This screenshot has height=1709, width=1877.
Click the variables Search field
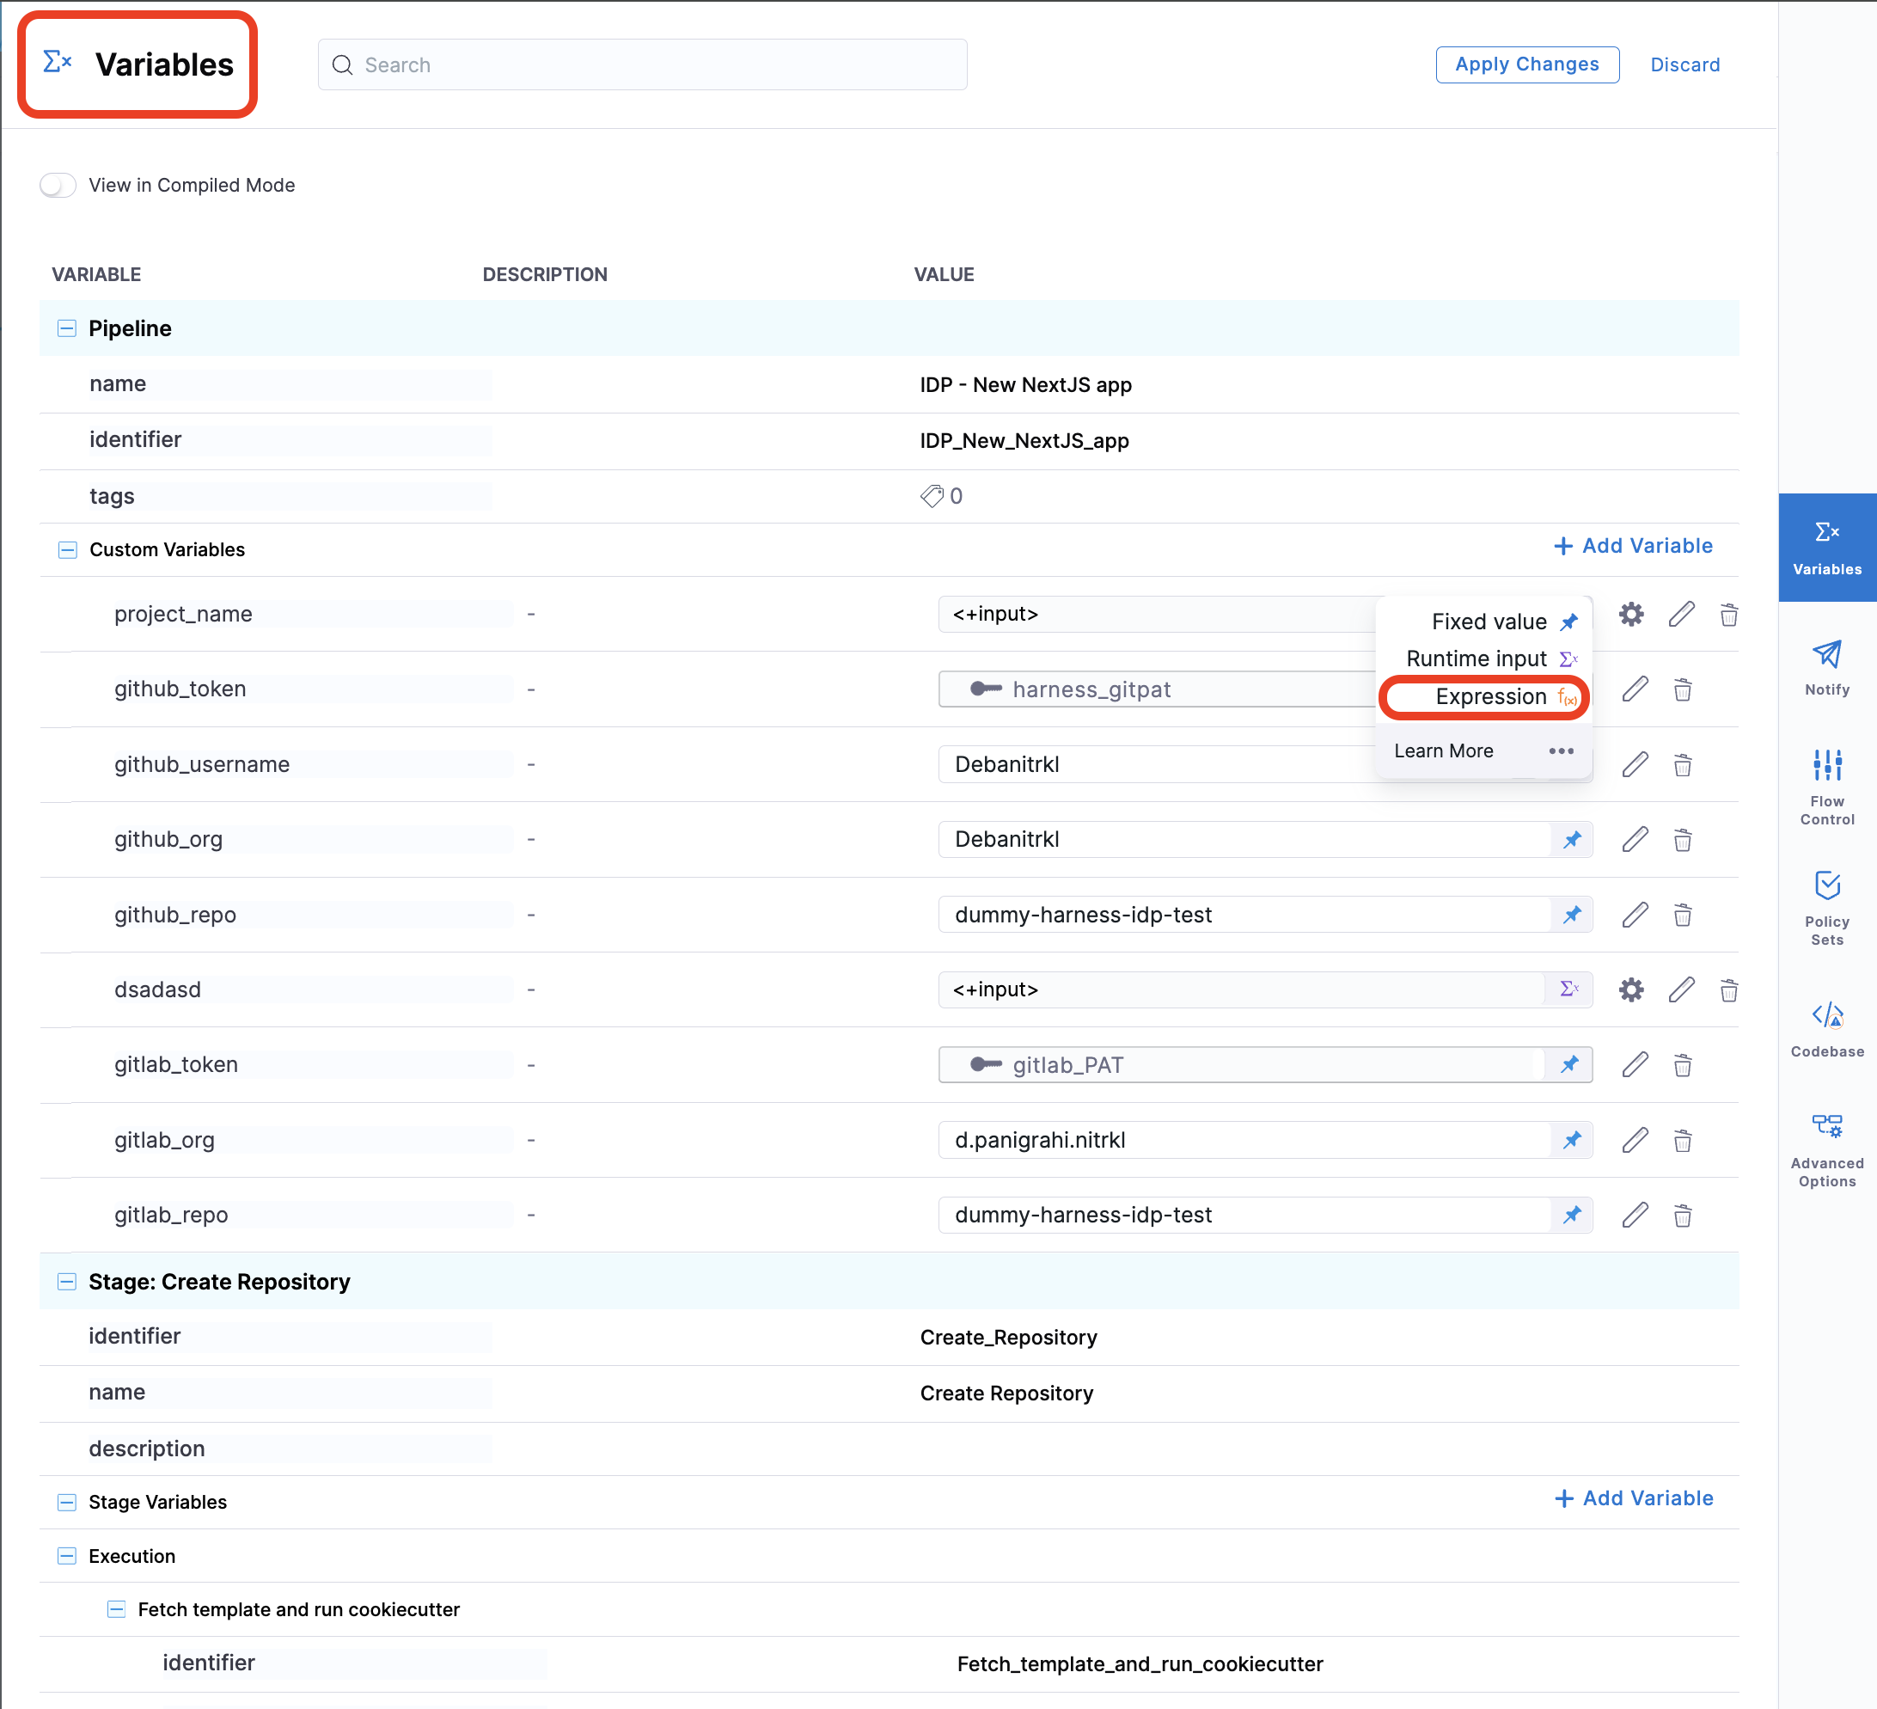pos(643,64)
